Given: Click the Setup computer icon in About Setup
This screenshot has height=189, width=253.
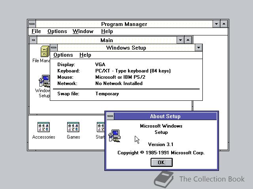Looking at the screenshot, I should pos(114,136).
